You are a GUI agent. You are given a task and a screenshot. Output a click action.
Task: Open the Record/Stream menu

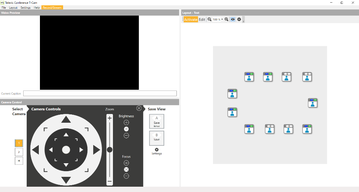52,8
